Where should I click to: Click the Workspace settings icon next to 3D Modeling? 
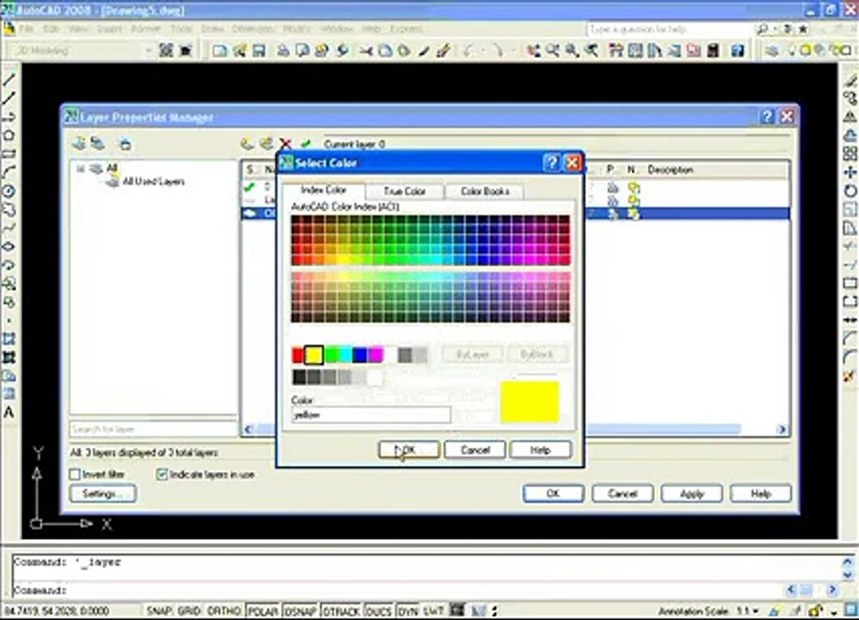click(x=166, y=51)
